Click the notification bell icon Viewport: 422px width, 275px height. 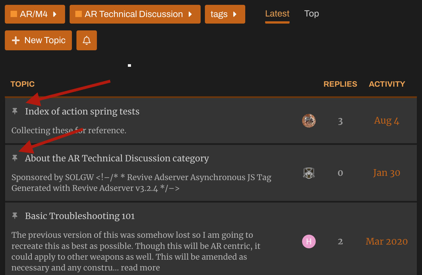point(87,40)
